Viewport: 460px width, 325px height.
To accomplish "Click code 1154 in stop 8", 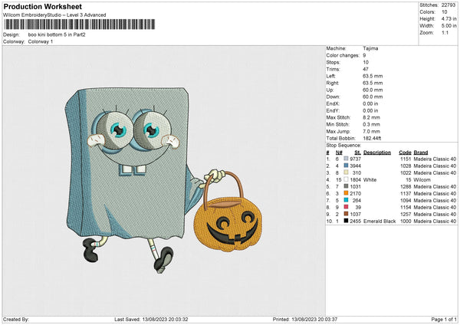I will coord(406,208).
